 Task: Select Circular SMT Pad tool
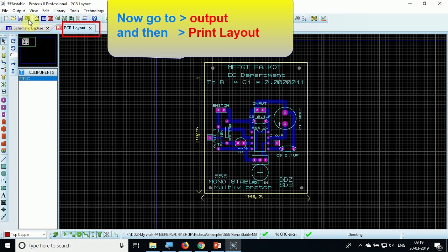point(3,129)
